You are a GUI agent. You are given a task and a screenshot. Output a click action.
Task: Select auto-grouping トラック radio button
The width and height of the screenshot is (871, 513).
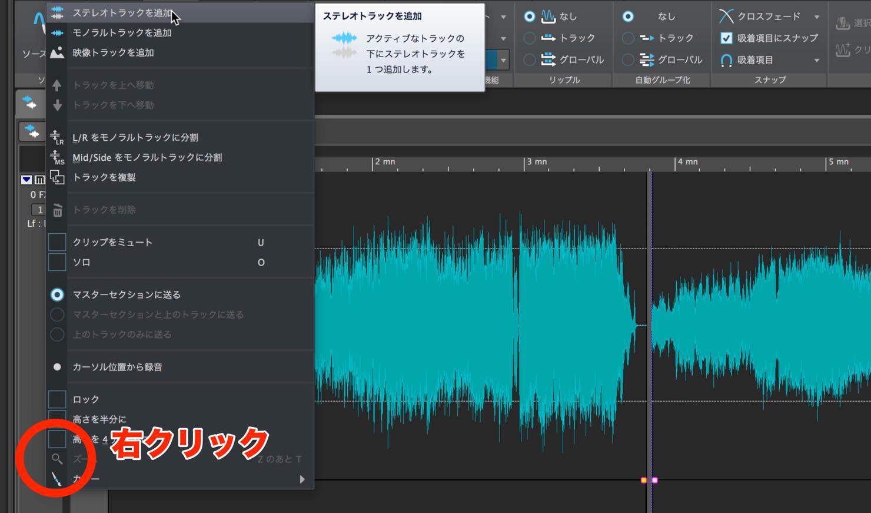tap(628, 38)
